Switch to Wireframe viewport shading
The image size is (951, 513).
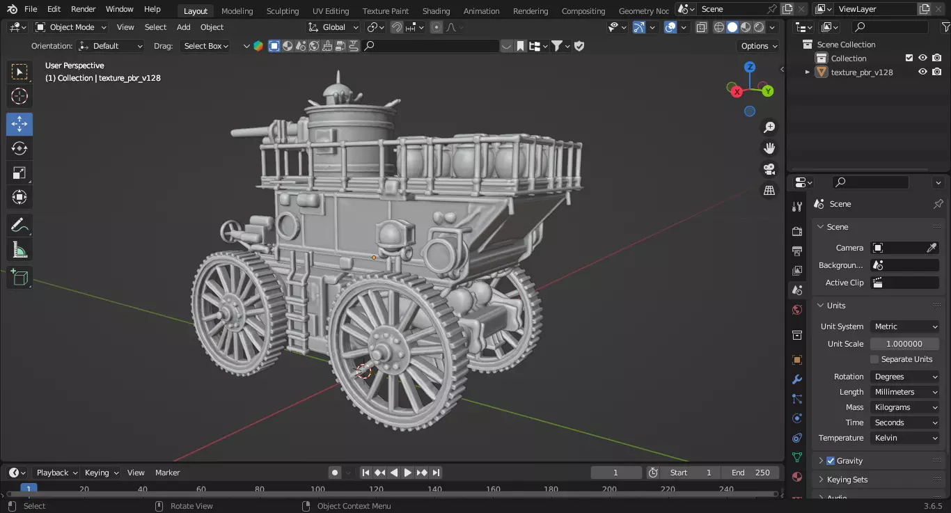click(x=719, y=27)
